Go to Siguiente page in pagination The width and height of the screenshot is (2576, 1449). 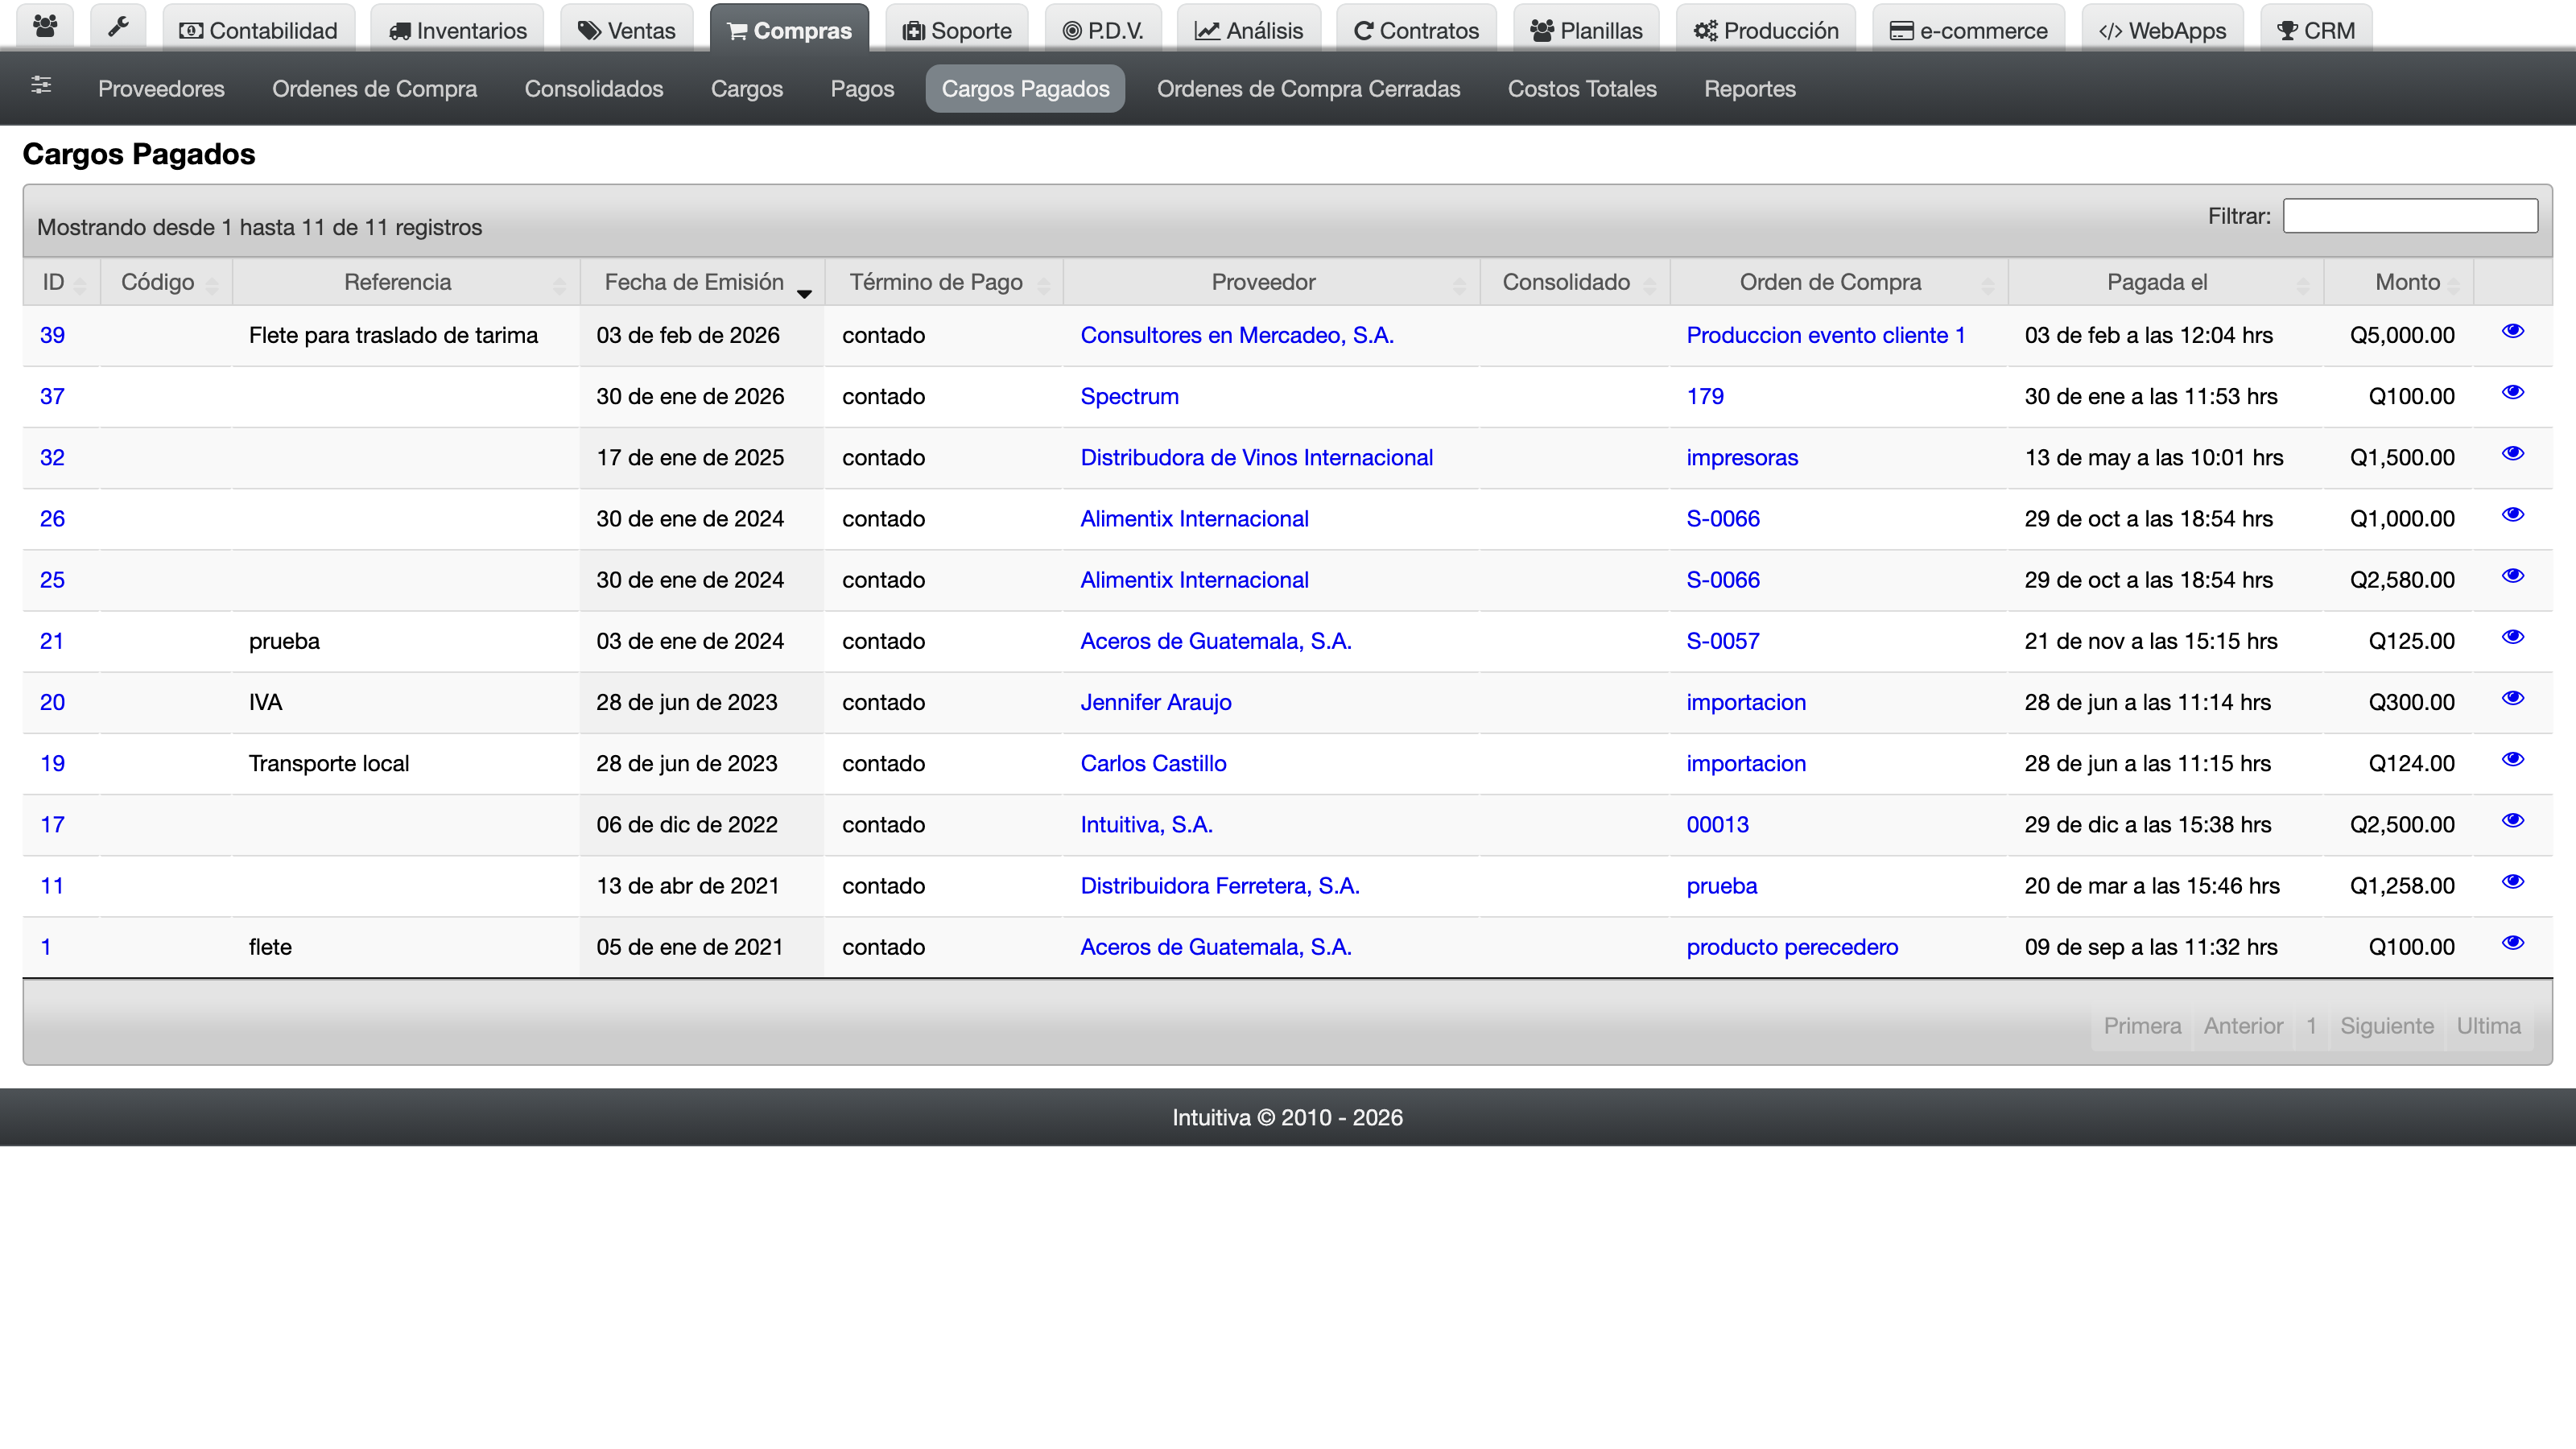pyautogui.click(x=2386, y=1026)
